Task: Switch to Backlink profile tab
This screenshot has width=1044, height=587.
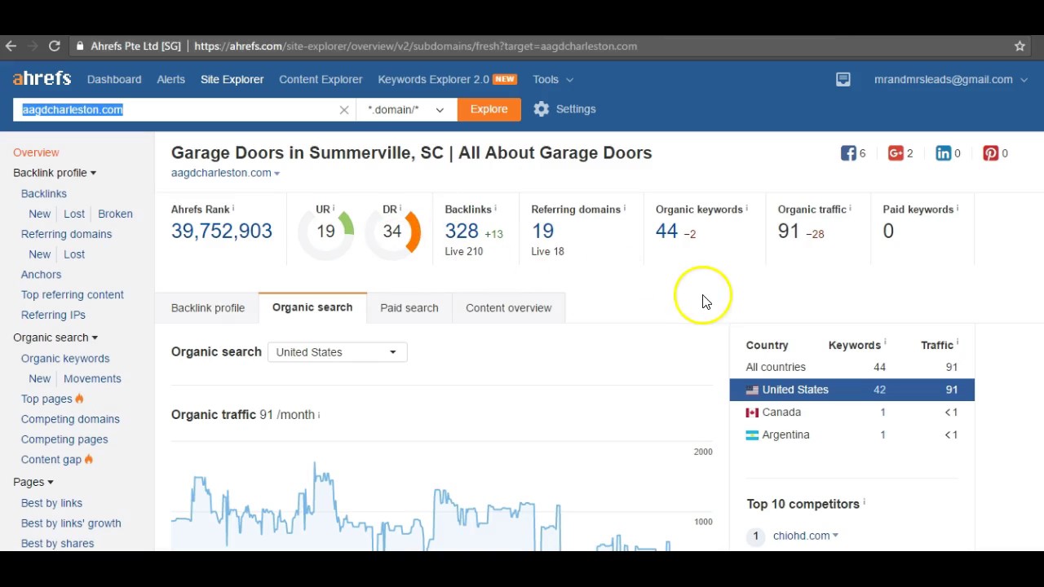Action: coord(208,308)
